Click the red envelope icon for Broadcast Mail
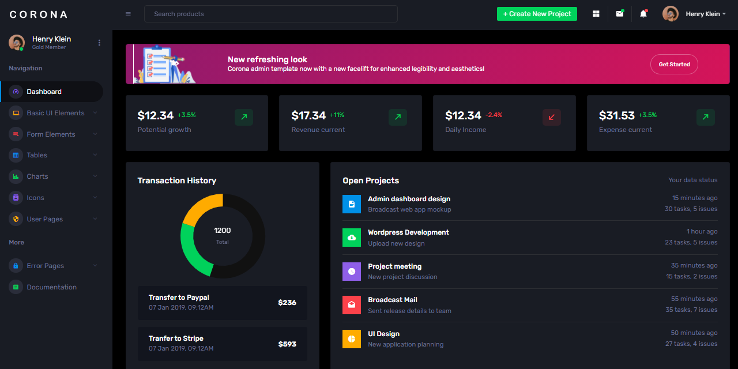 coord(352,305)
